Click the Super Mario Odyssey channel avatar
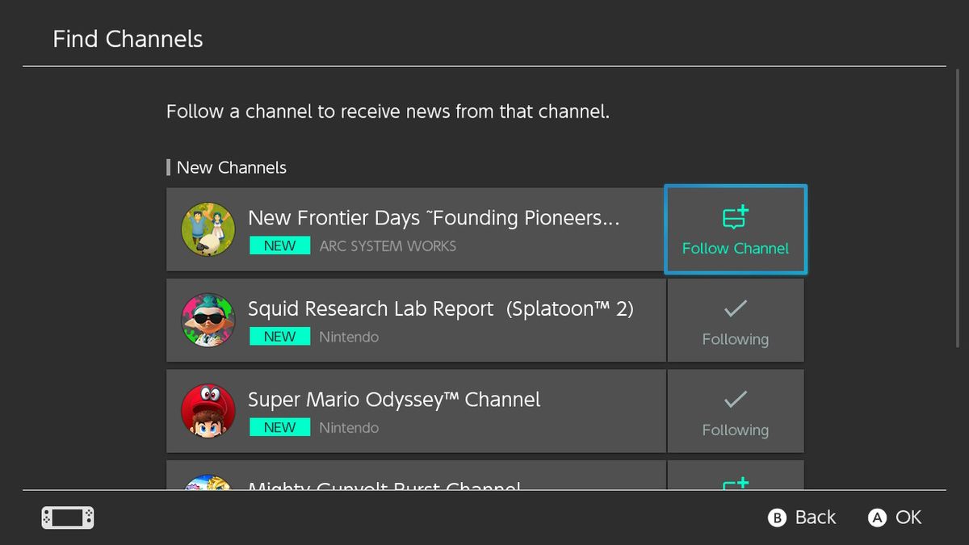Screen dimensions: 969x545 [x=208, y=411]
